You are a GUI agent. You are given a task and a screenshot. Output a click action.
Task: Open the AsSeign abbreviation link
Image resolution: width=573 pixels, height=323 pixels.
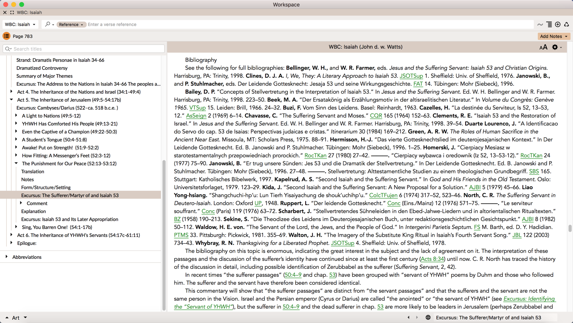(x=196, y=115)
